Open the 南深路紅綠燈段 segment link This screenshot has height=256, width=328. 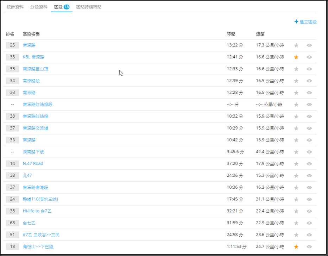(x=38, y=105)
